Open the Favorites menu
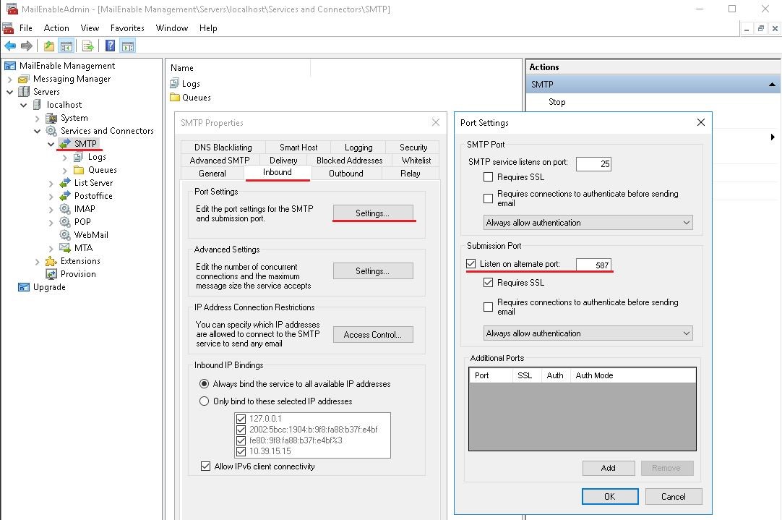Image resolution: width=782 pixels, height=520 pixels. tap(127, 27)
